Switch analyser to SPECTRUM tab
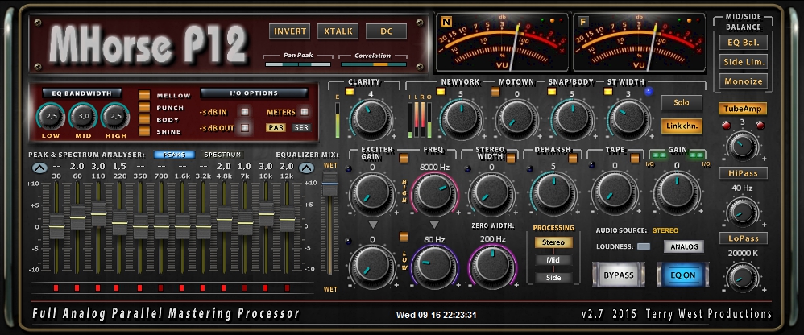The image size is (804, 335). coord(221,154)
